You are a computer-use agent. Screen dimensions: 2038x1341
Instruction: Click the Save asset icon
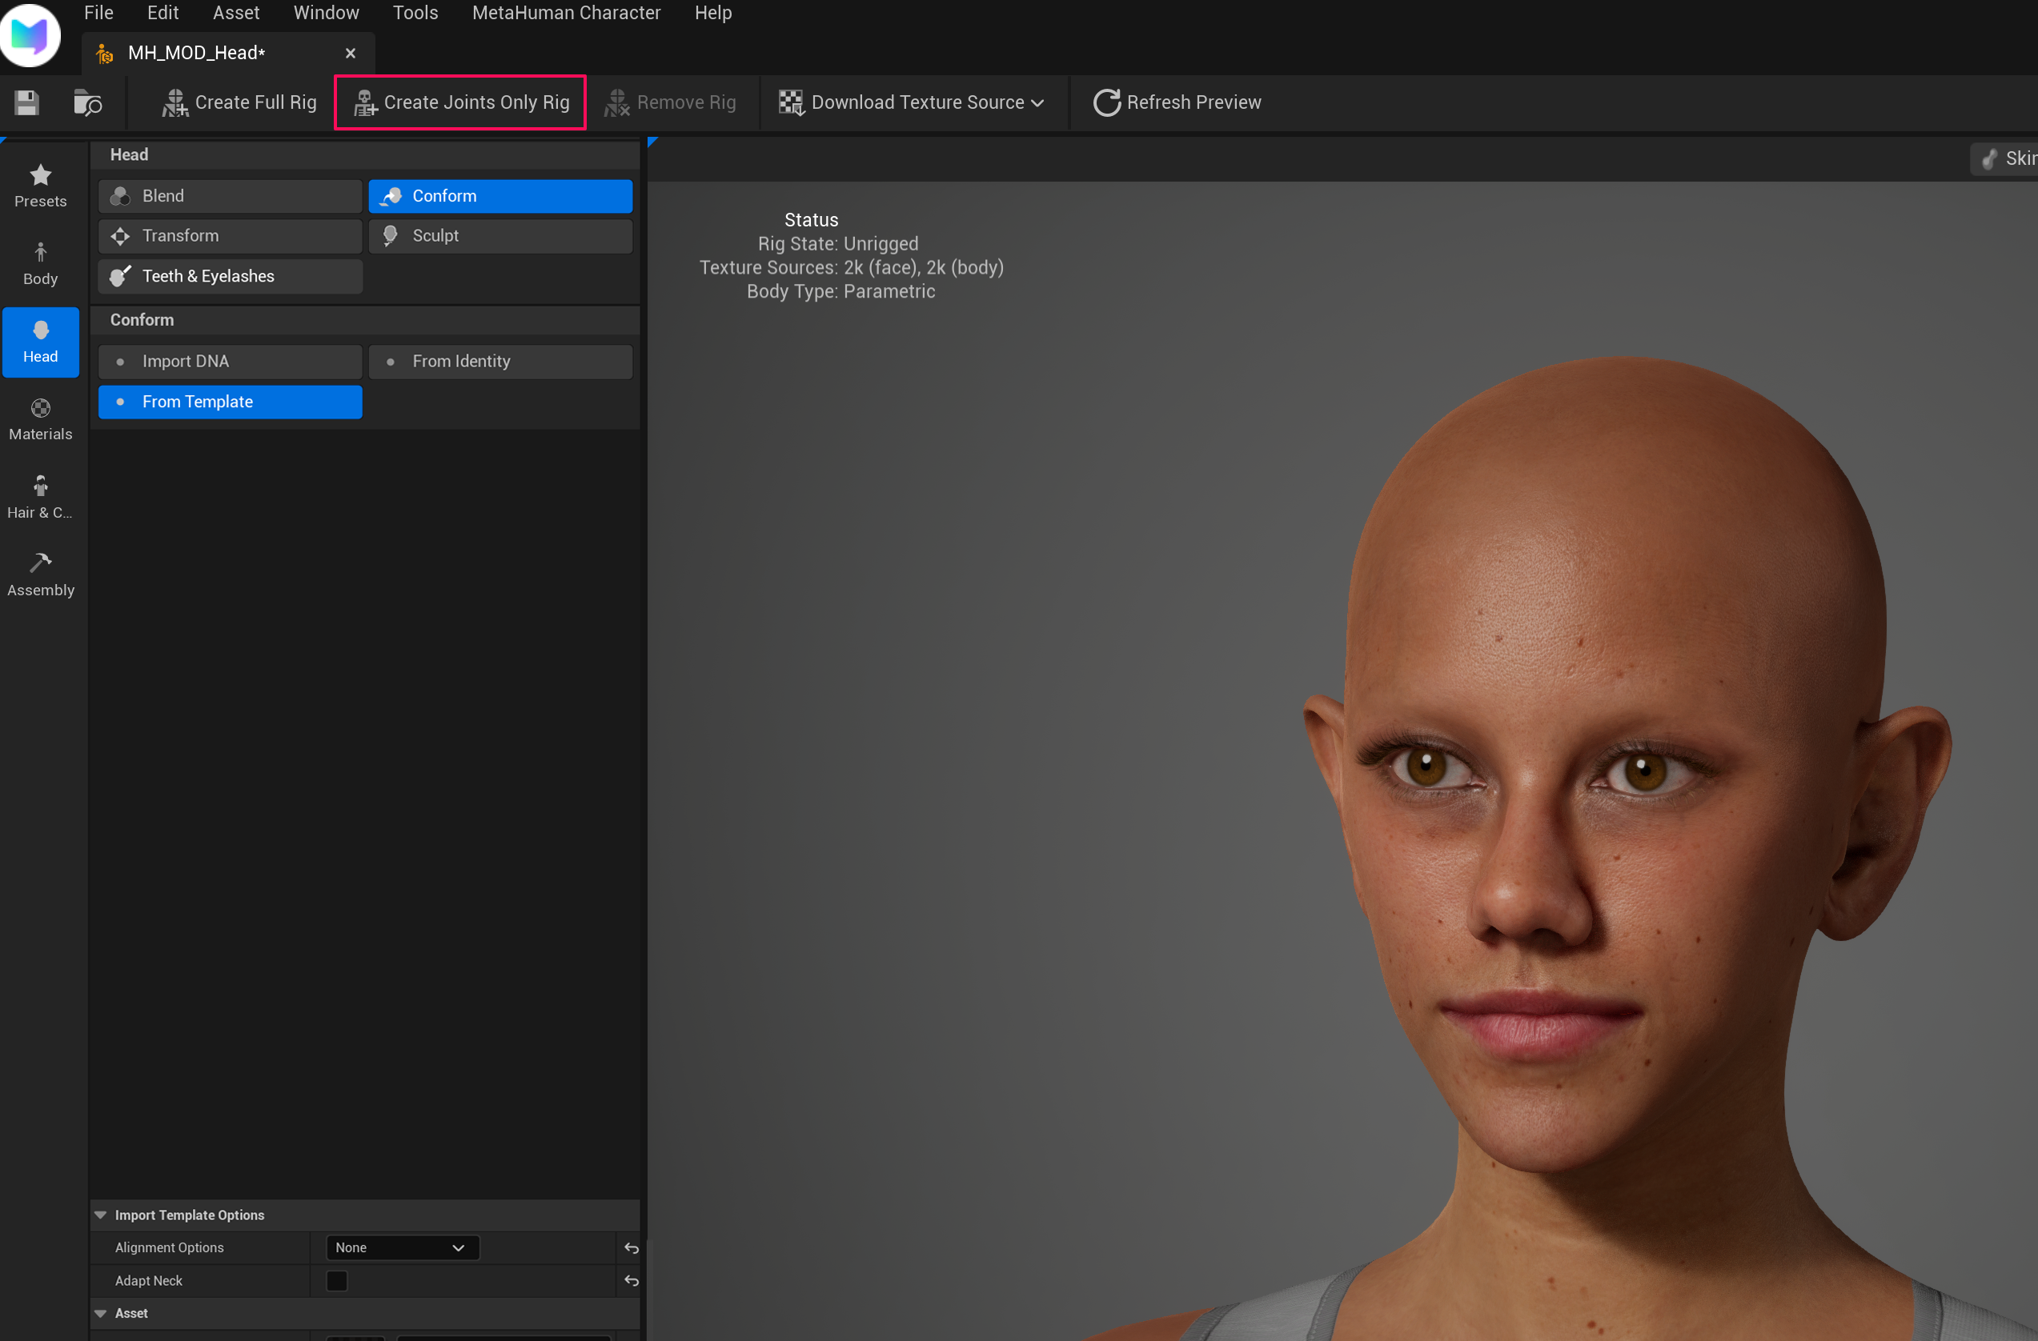pos(26,102)
